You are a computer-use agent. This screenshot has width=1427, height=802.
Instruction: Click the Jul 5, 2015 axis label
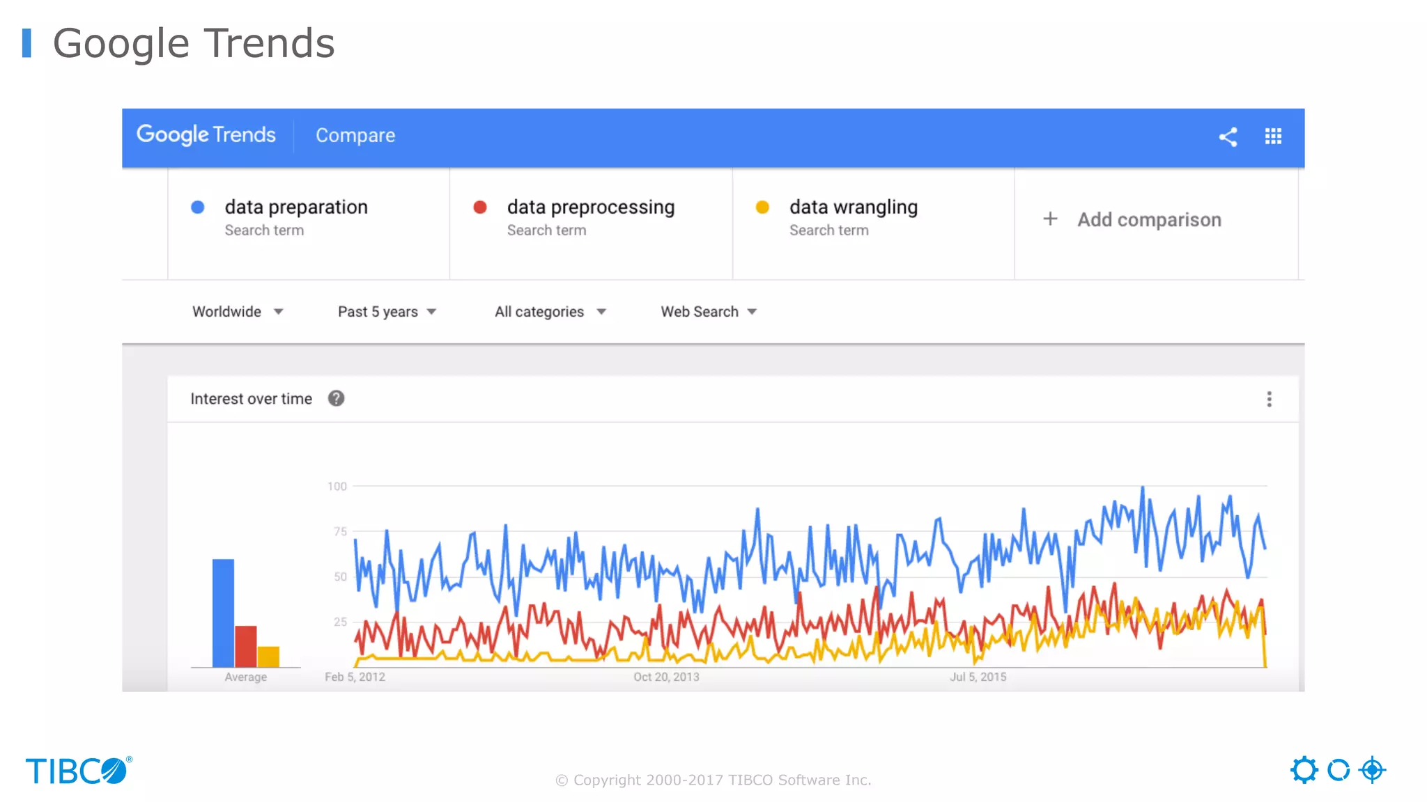click(978, 677)
